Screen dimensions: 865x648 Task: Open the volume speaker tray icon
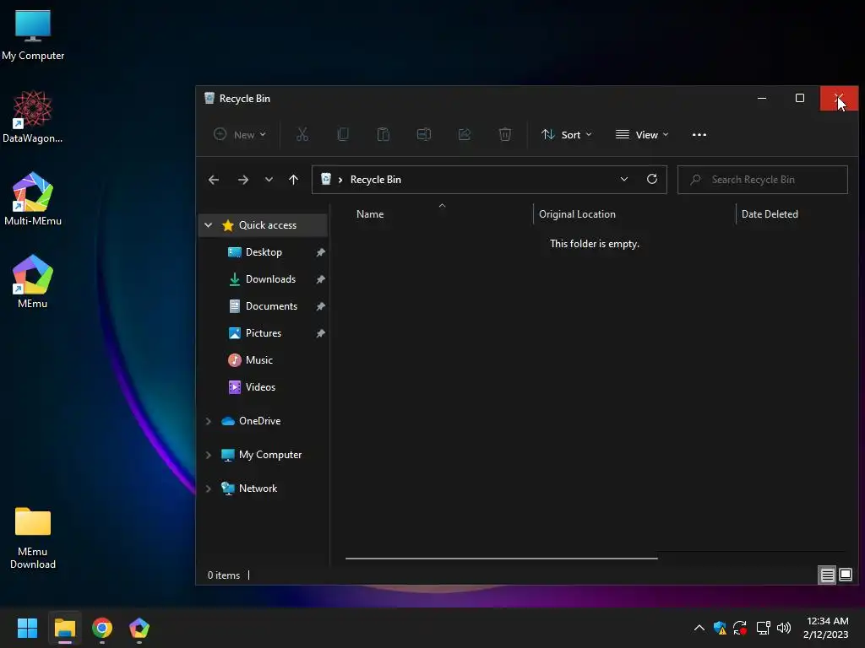pos(783,628)
